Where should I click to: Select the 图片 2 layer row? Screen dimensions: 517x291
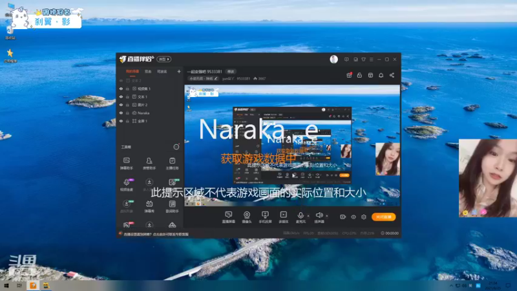[150, 105]
